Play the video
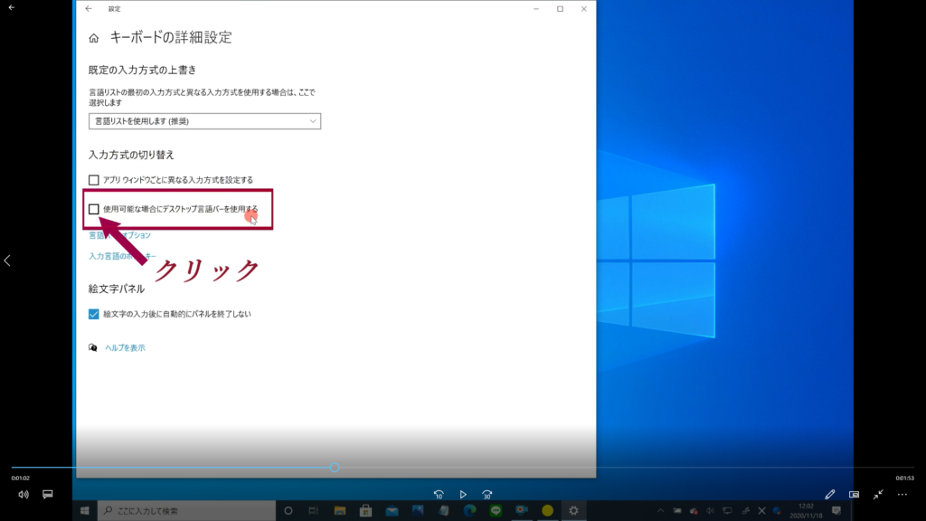The width and height of the screenshot is (926, 521). 463,495
